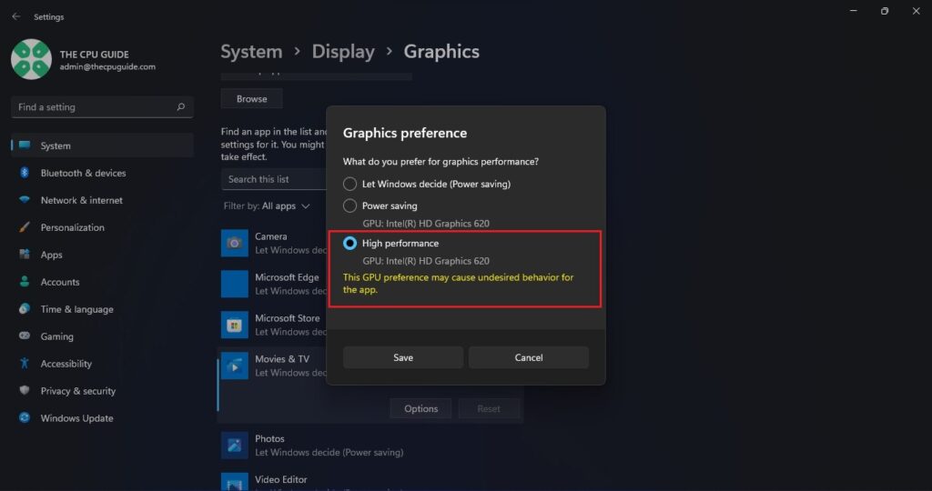Screen dimensions: 932x491
Task: Click the Photos app icon
Action: point(235,446)
